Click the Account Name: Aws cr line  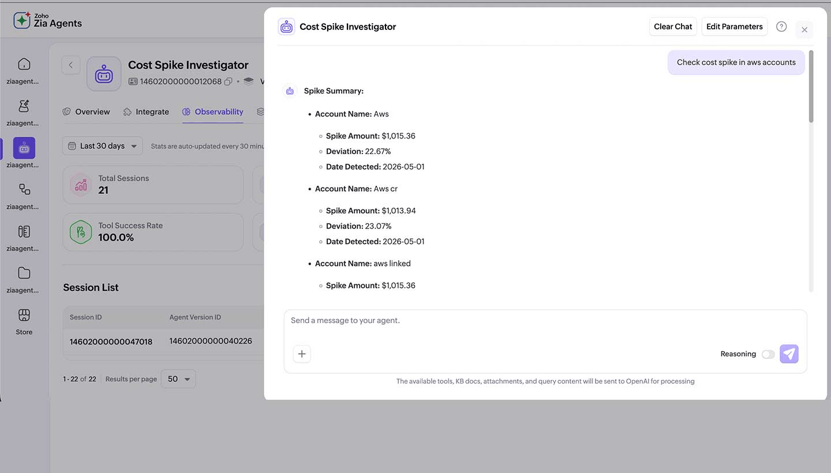(x=356, y=189)
